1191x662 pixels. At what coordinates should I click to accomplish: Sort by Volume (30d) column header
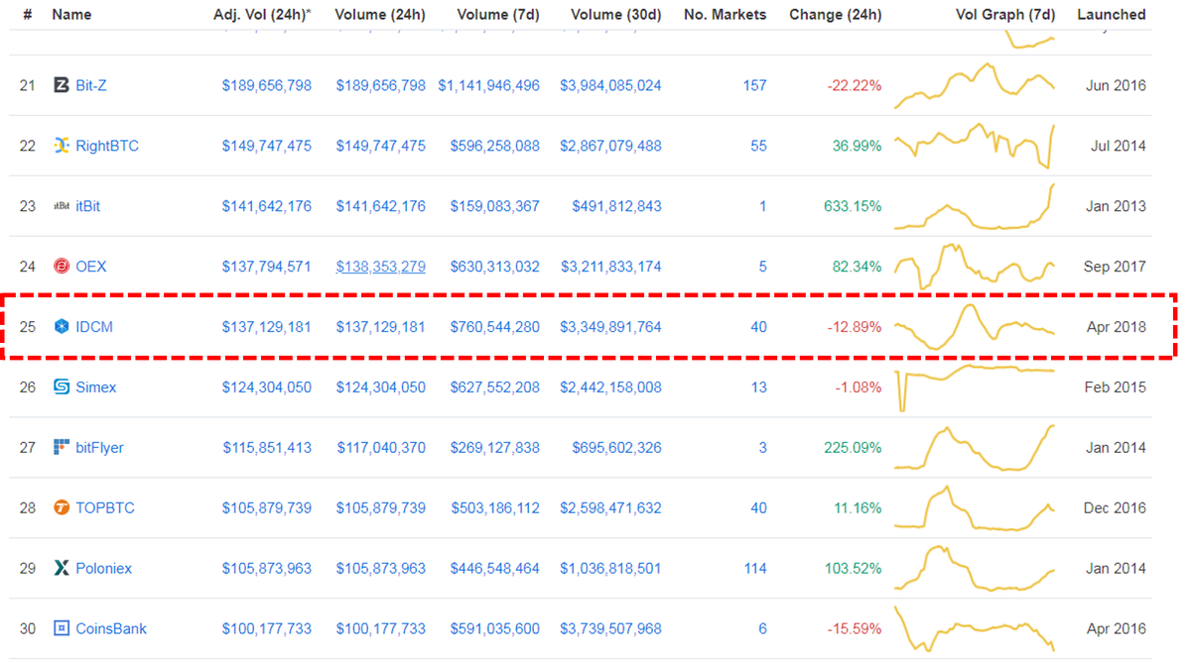(x=616, y=15)
